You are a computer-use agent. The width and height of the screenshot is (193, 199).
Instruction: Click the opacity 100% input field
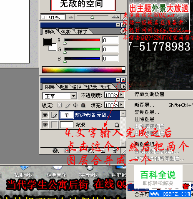pos(112,95)
